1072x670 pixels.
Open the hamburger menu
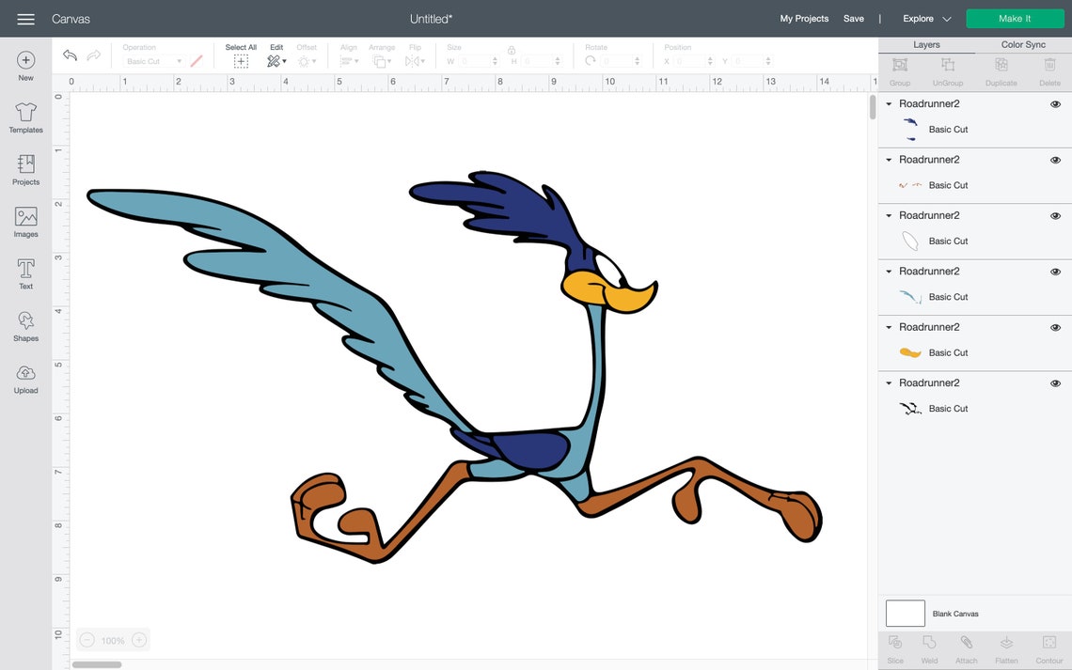[x=25, y=18]
